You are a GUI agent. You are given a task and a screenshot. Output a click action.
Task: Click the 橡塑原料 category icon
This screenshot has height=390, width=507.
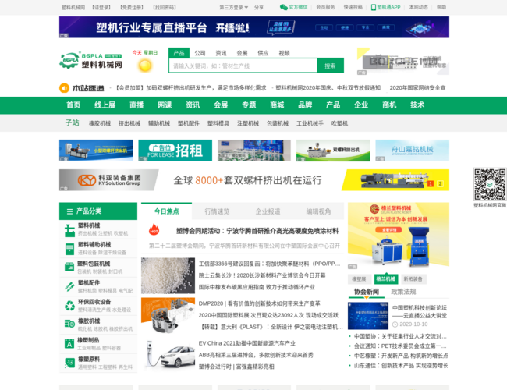pos(69,363)
